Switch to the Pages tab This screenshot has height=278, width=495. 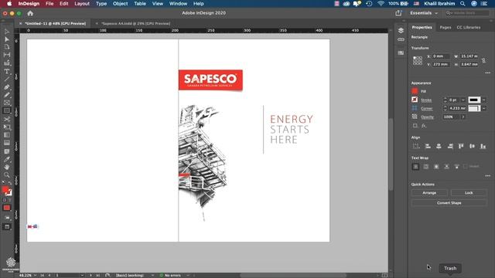pos(445,28)
